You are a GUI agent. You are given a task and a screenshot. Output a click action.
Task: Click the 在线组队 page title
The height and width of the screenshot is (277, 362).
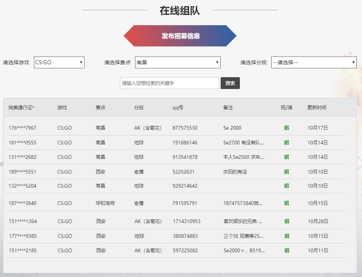[x=180, y=10]
